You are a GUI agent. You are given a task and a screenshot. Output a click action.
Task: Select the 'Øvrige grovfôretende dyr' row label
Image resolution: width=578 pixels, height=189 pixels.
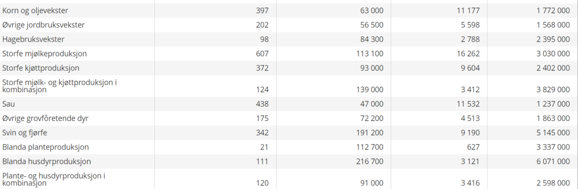tap(45, 118)
